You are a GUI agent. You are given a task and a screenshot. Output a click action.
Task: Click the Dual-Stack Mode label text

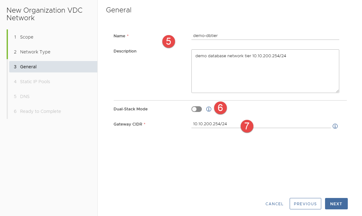(x=130, y=109)
